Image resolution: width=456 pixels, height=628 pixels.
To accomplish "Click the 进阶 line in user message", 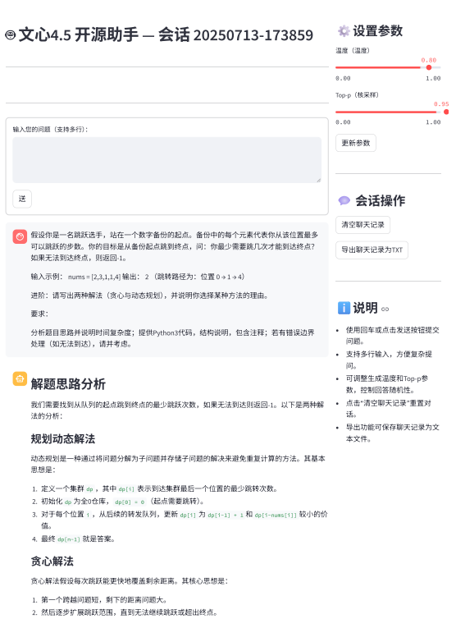I will click(x=149, y=296).
